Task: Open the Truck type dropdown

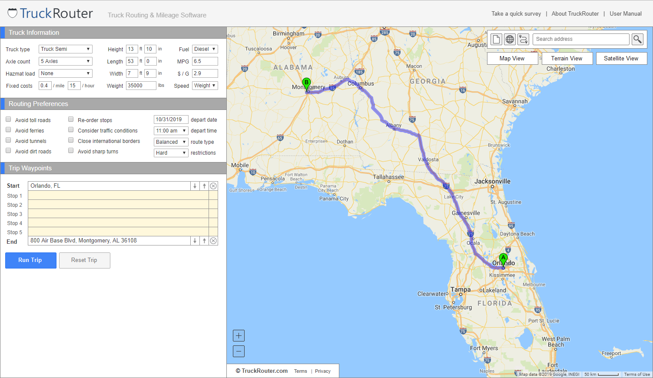Action: pyautogui.click(x=66, y=49)
